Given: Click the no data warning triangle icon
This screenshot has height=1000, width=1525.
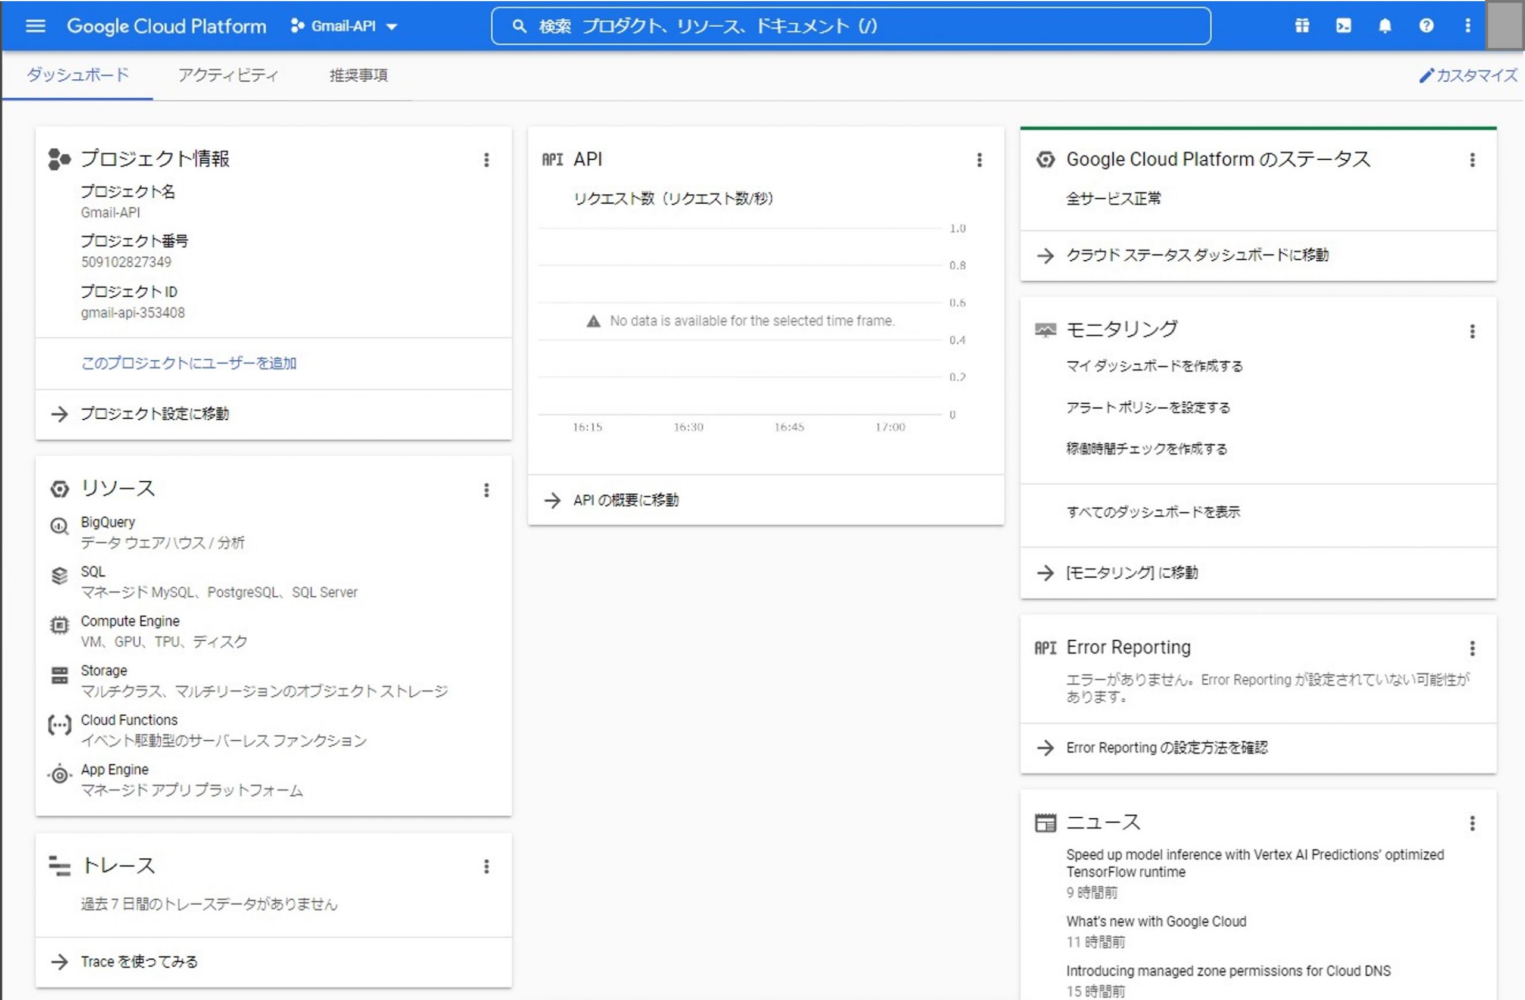Looking at the screenshot, I should click(593, 321).
